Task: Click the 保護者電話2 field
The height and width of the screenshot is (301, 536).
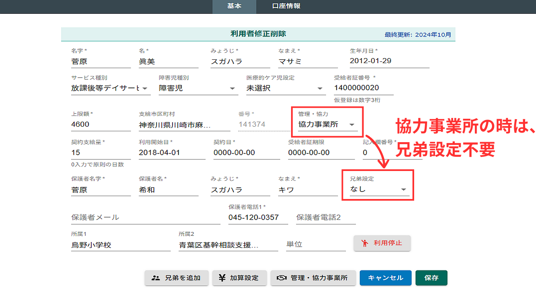Action: click(325, 217)
